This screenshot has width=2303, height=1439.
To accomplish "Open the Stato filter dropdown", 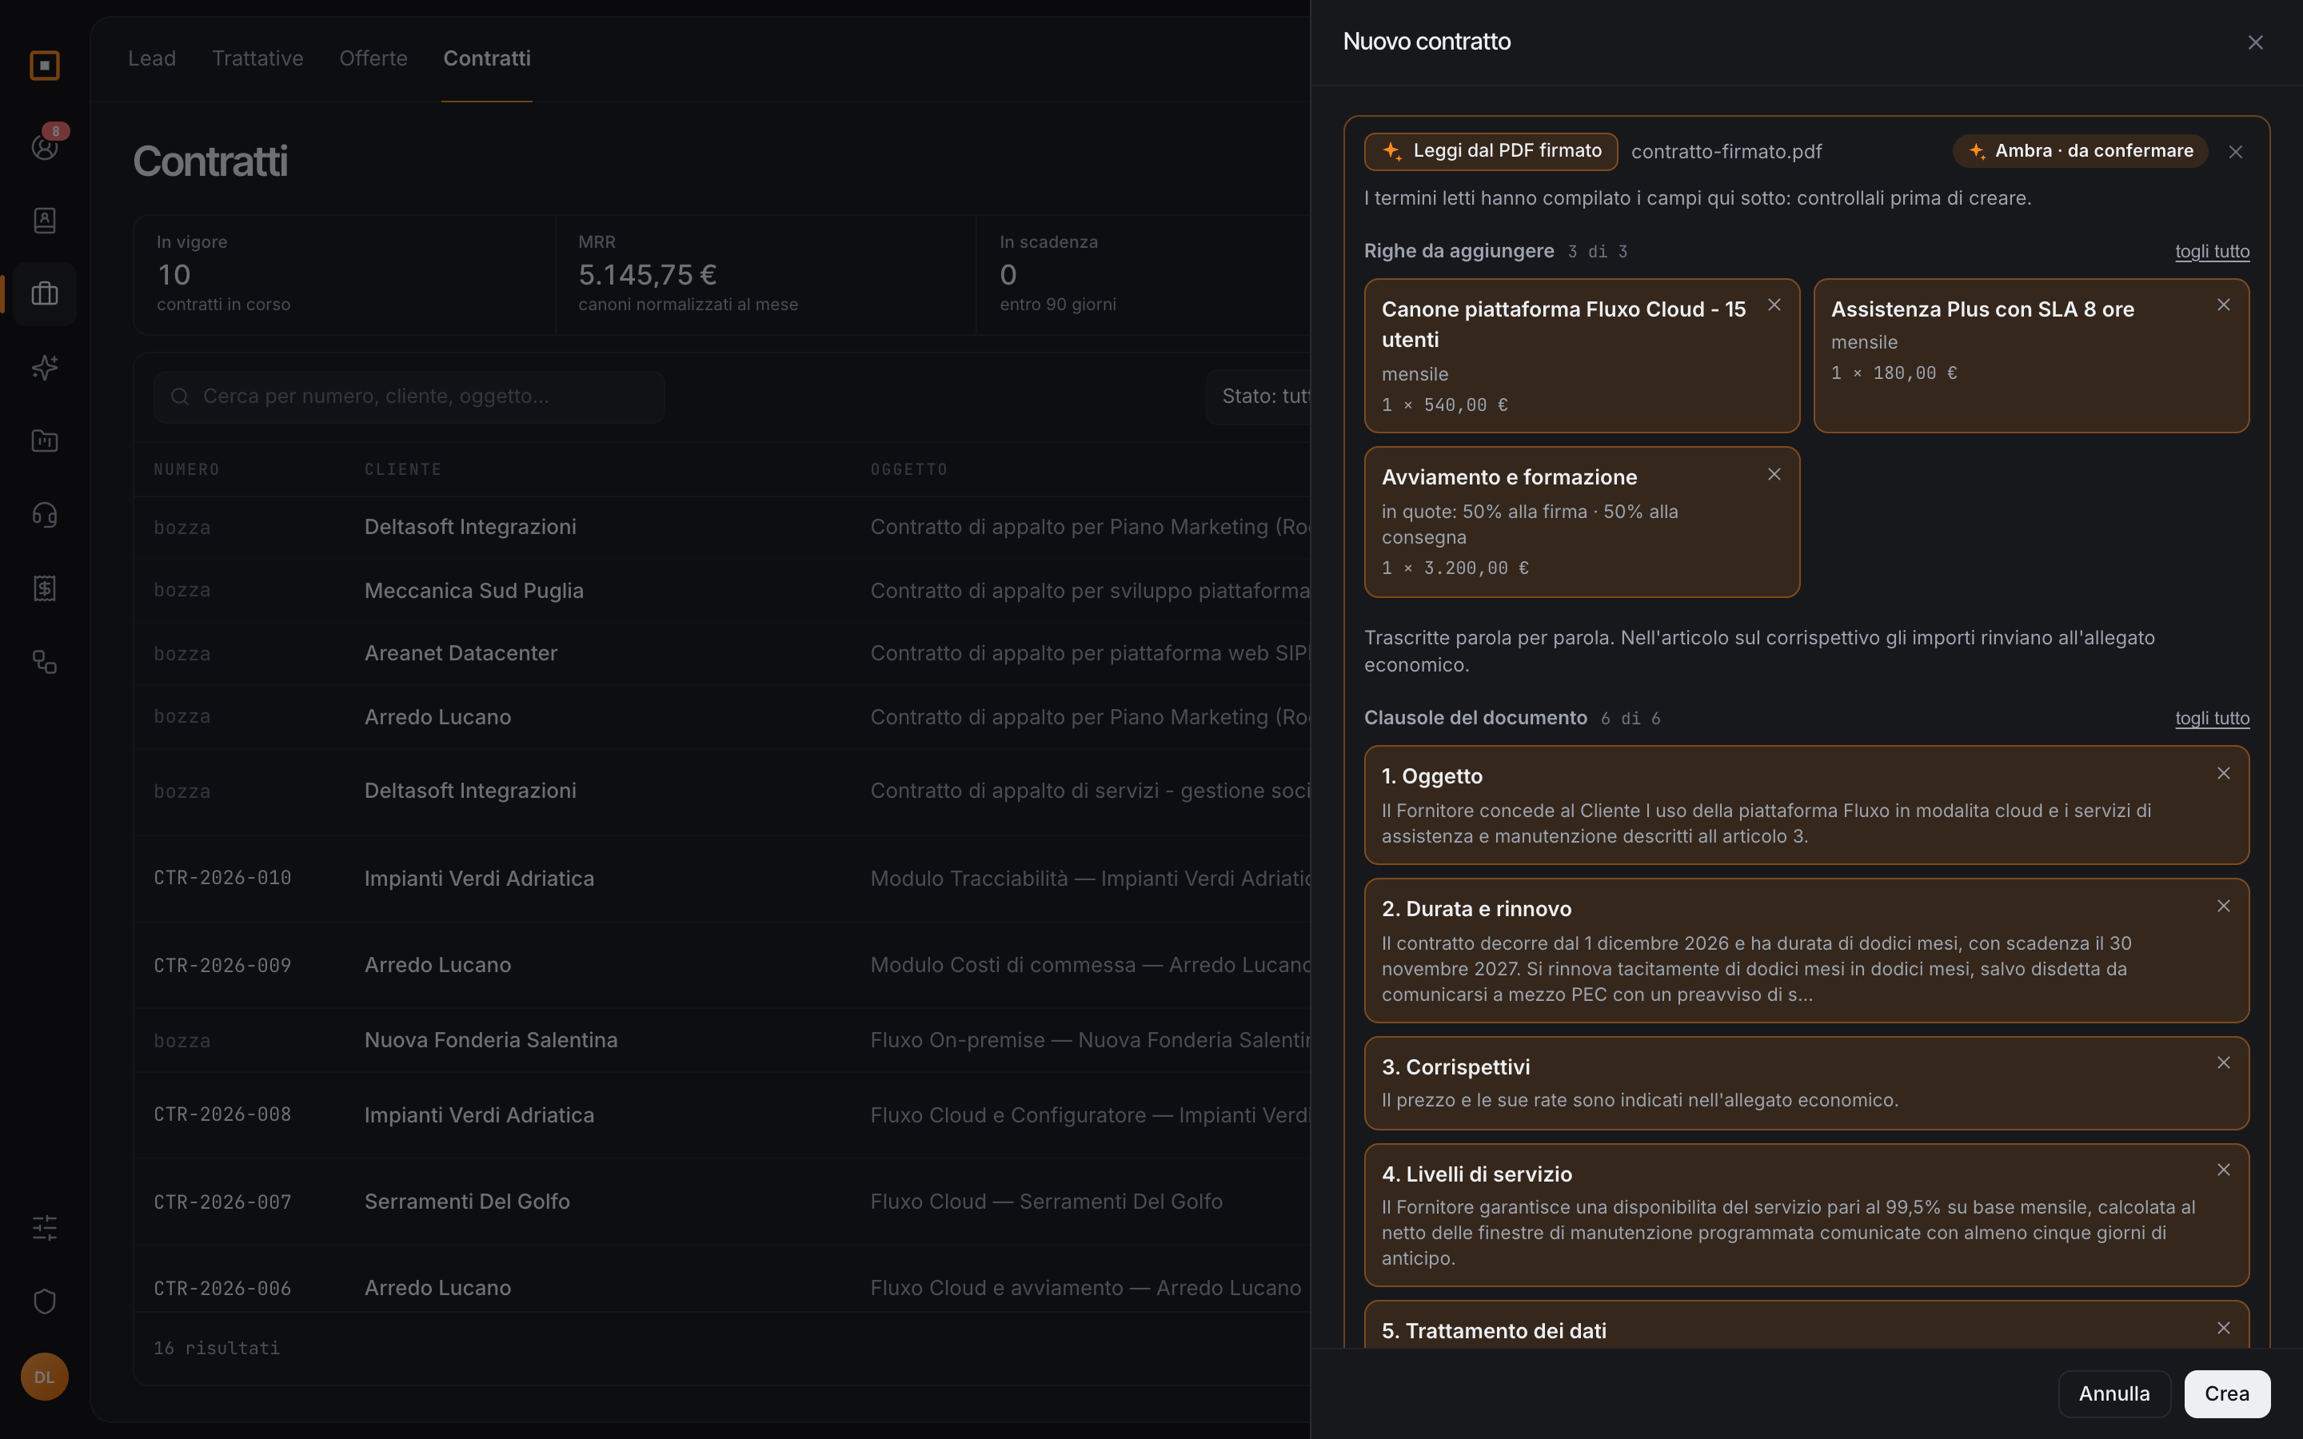I will (x=1259, y=397).
